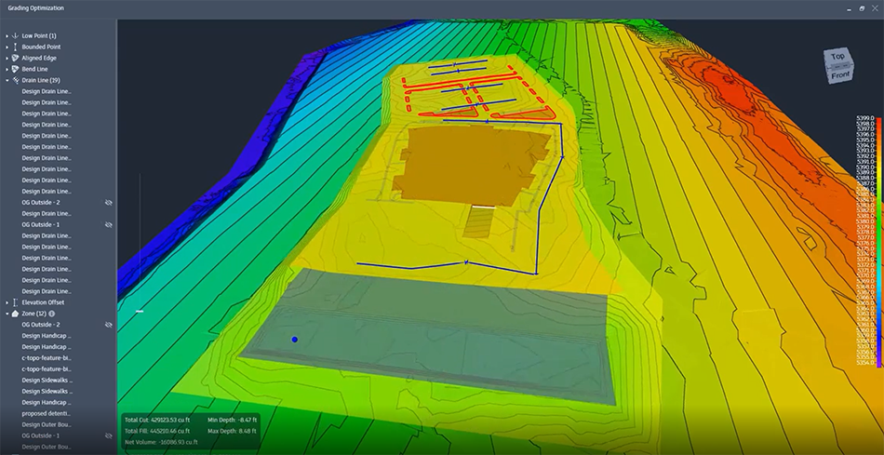Unhide the OG Outside - 2 zone
Image resolution: width=884 pixels, height=455 pixels.
[x=109, y=325]
